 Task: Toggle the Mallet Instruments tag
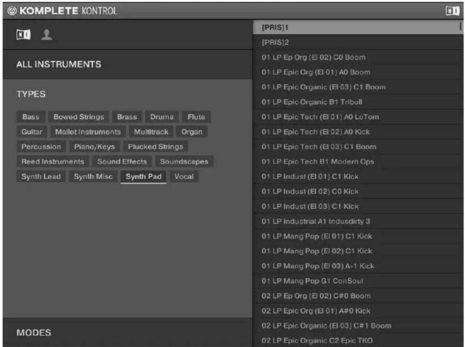coord(88,132)
